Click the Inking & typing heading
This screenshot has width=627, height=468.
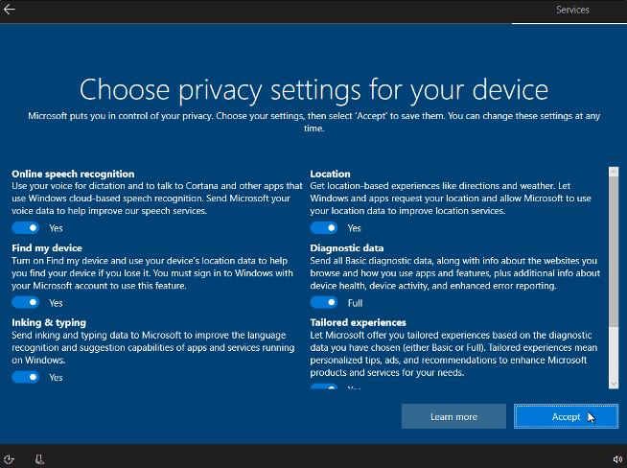(x=49, y=323)
